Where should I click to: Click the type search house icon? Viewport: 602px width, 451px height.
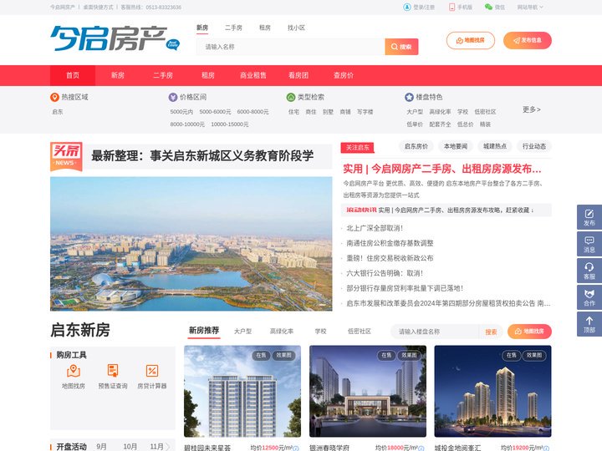point(291,98)
